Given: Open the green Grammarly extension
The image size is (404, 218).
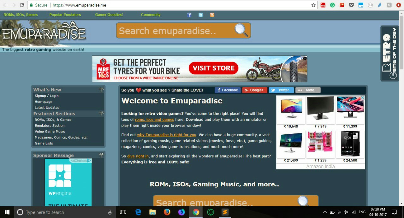Looking at the screenshot, I should pyautogui.click(x=332, y=5).
